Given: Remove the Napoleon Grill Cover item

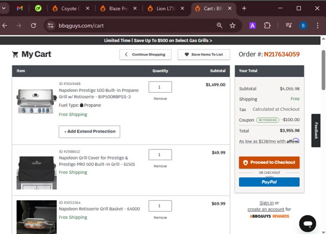Looking at the screenshot, I should tap(160, 166).
